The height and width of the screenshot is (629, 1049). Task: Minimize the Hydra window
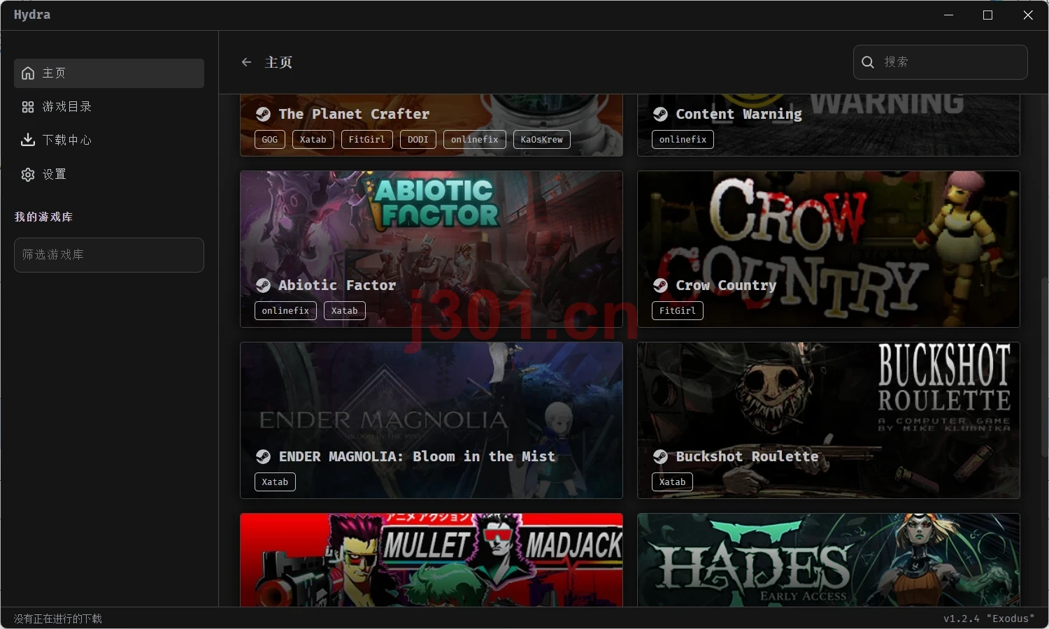click(949, 15)
